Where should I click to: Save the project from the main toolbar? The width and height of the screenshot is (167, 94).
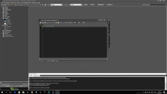(6, 5)
